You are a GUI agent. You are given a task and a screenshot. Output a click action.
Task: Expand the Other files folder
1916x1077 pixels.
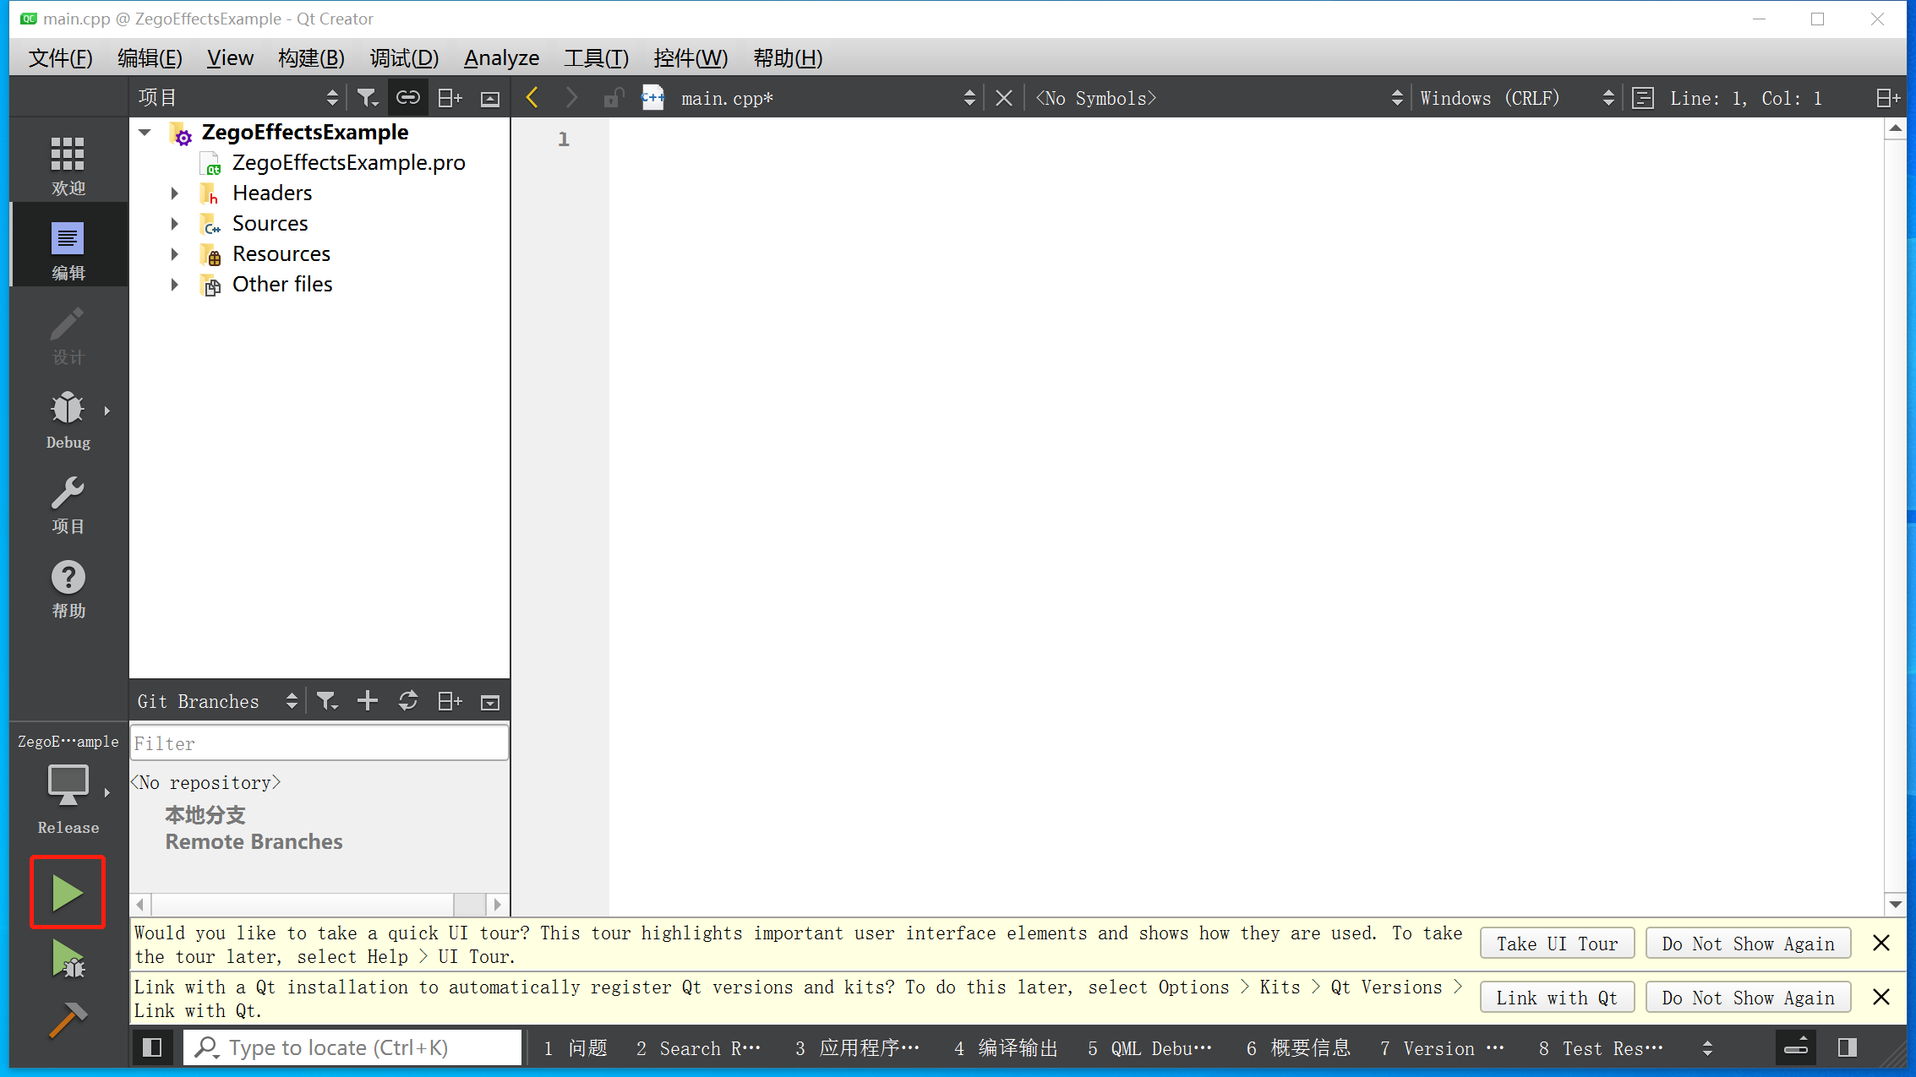click(174, 285)
